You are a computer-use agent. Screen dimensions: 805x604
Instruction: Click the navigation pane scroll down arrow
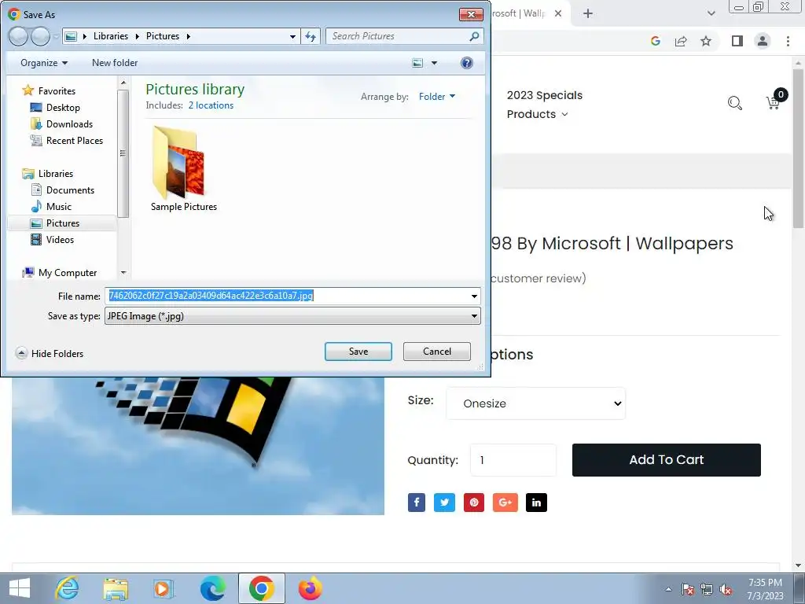(x=123, y=273)
